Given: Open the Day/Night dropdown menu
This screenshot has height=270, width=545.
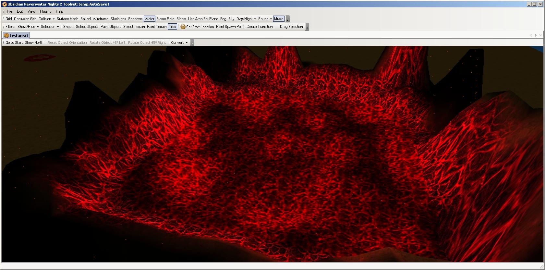Looking at the screenshot, I should pyautogui.click(x=246, y=19).
